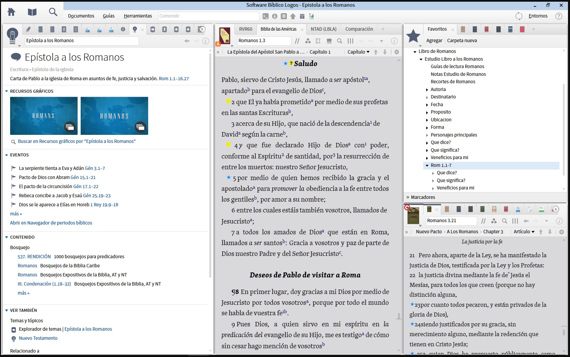Click the parallel resources slashes icon beside Romanos 3.21
Image resolution: width=570 pixels, height=357 pixels.
(x=484, y=221)
